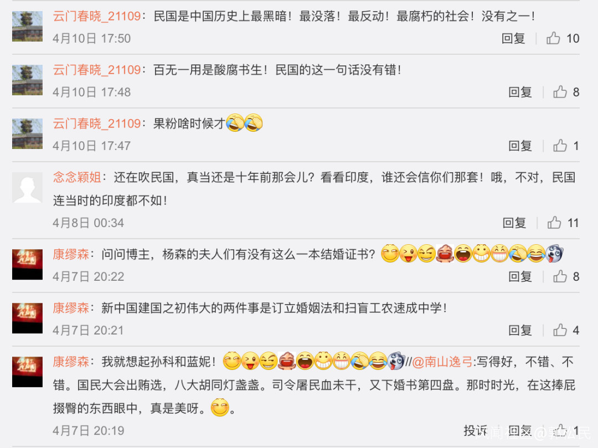The height and width of the screenshot is (448, 598).
Task: Open @南山逸弓 mention link
Action: tap(442, 362)
